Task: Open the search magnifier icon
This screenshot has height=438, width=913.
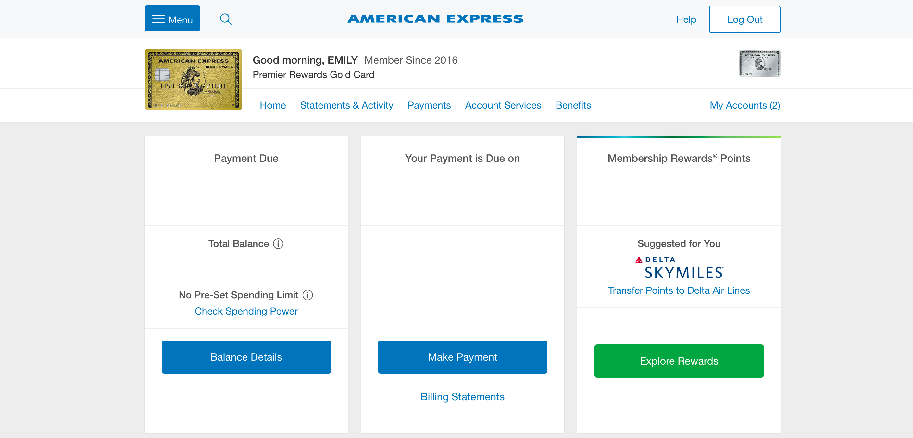Action: point(226,19)
